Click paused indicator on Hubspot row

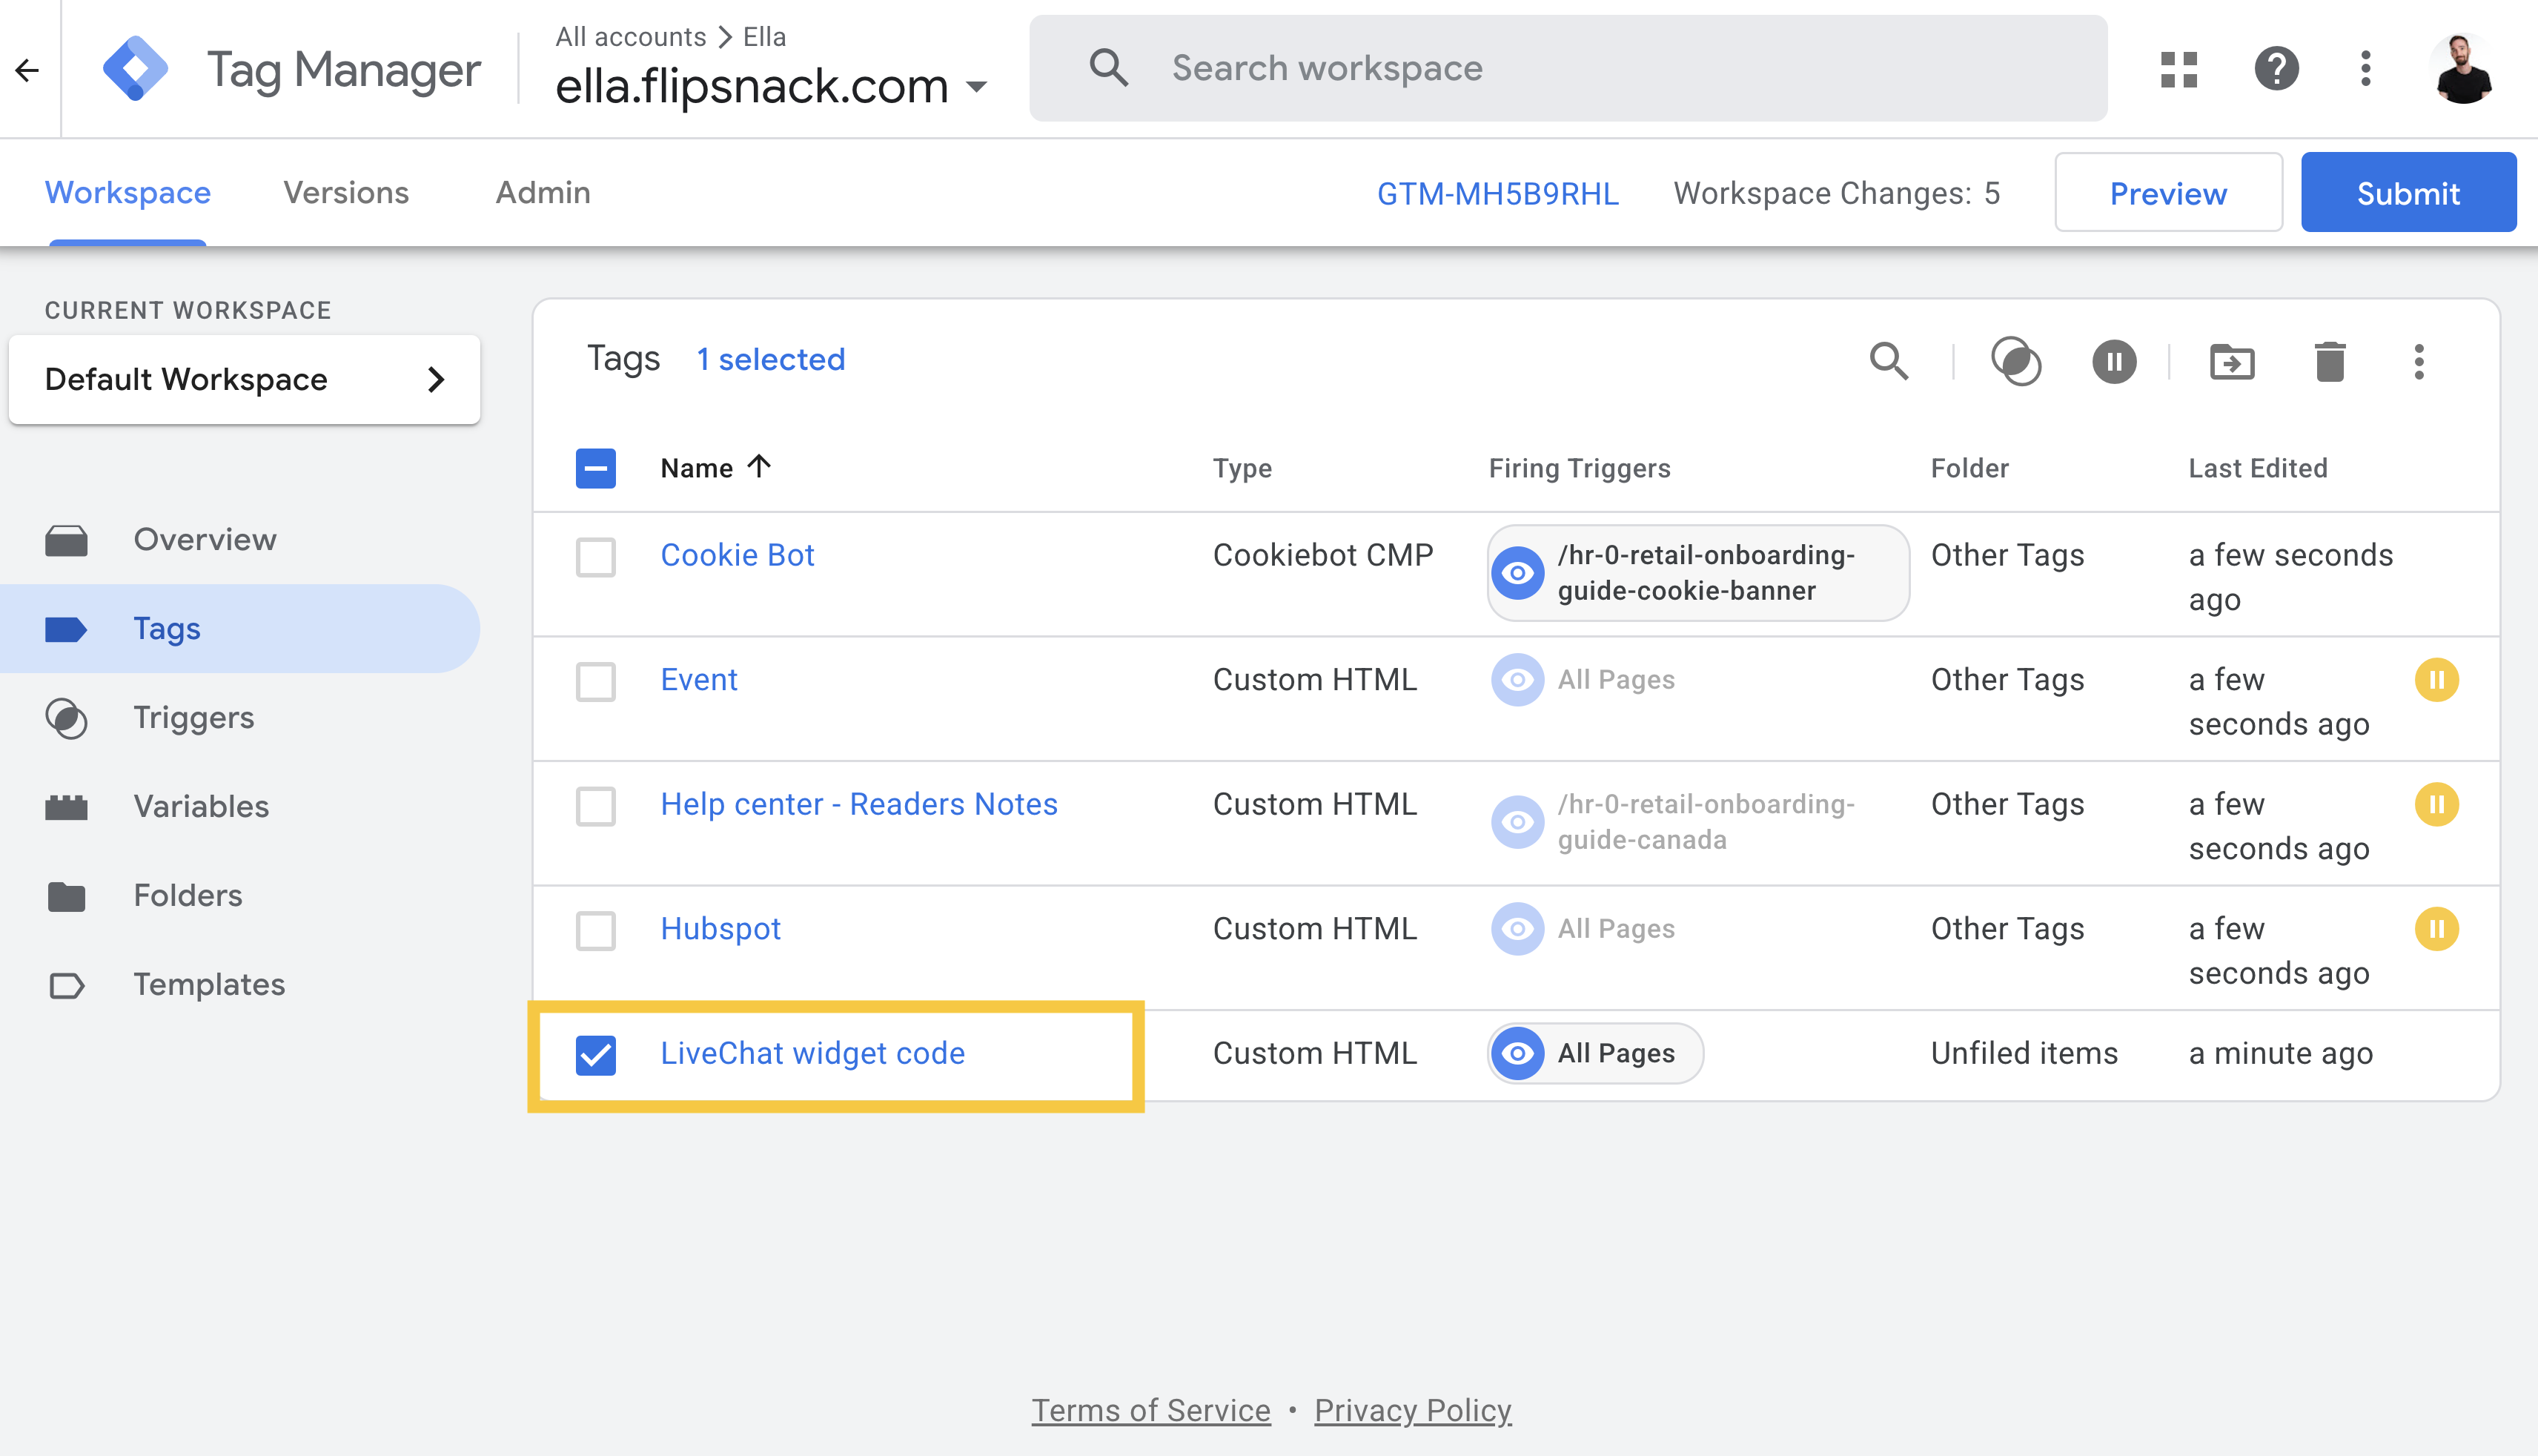2437,929
